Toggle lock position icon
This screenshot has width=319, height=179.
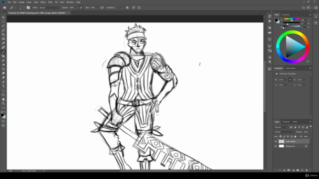click(288, 137)
